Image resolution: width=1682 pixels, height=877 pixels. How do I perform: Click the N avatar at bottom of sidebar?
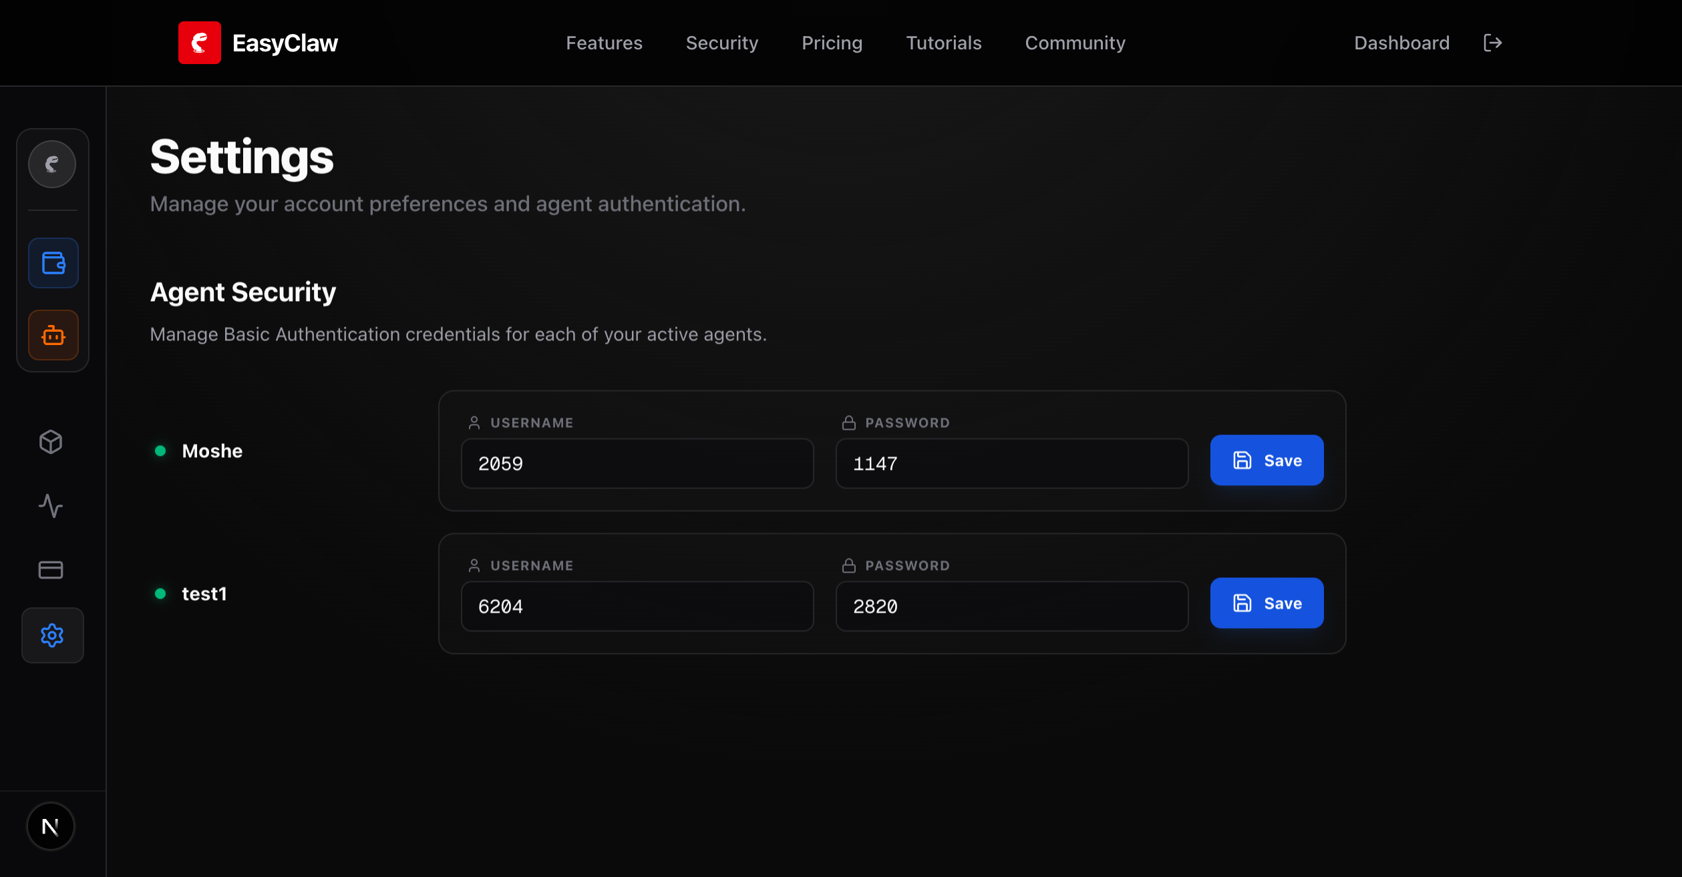point(51,826)
